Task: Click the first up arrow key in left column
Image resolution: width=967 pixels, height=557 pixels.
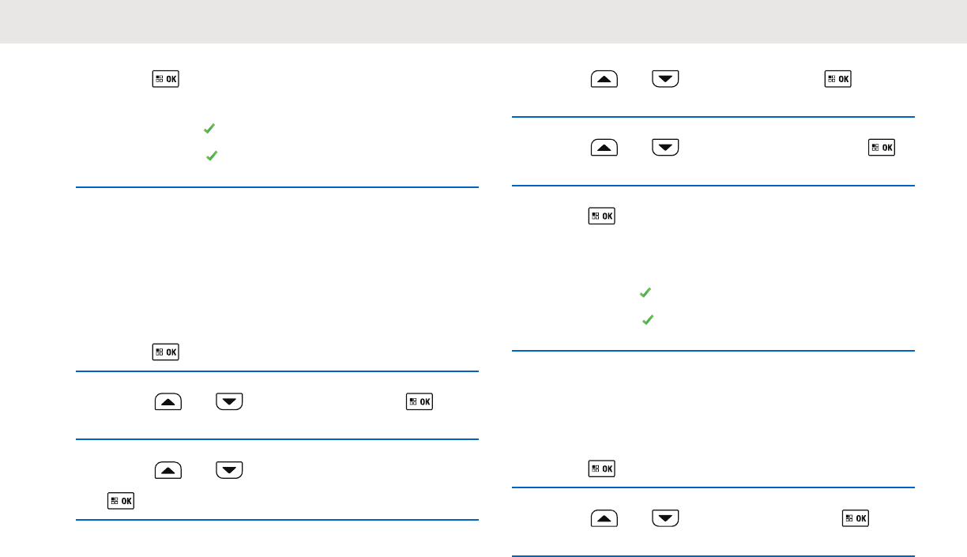Action: [x=167, y=402]
